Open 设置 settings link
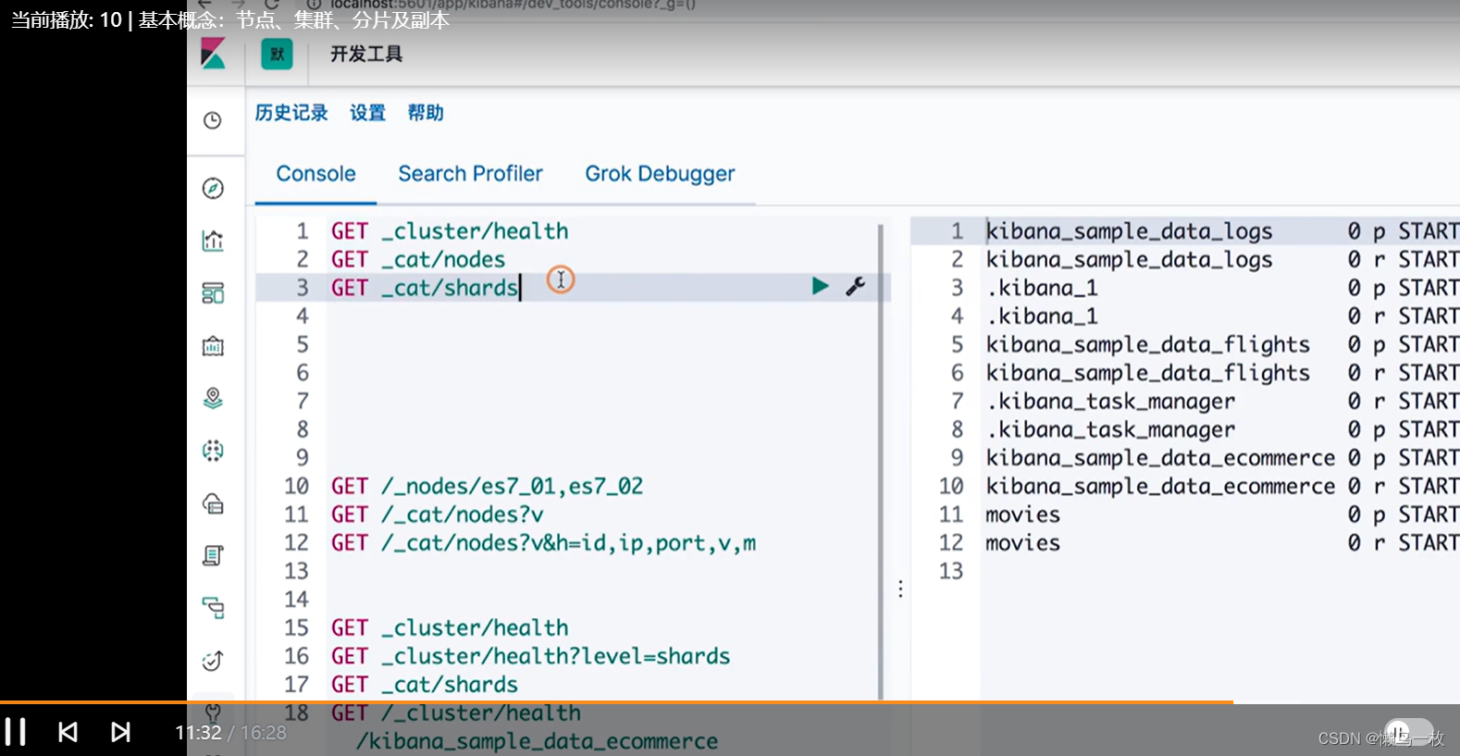This screenshot has width=1460, height=756. pos(367,113)
